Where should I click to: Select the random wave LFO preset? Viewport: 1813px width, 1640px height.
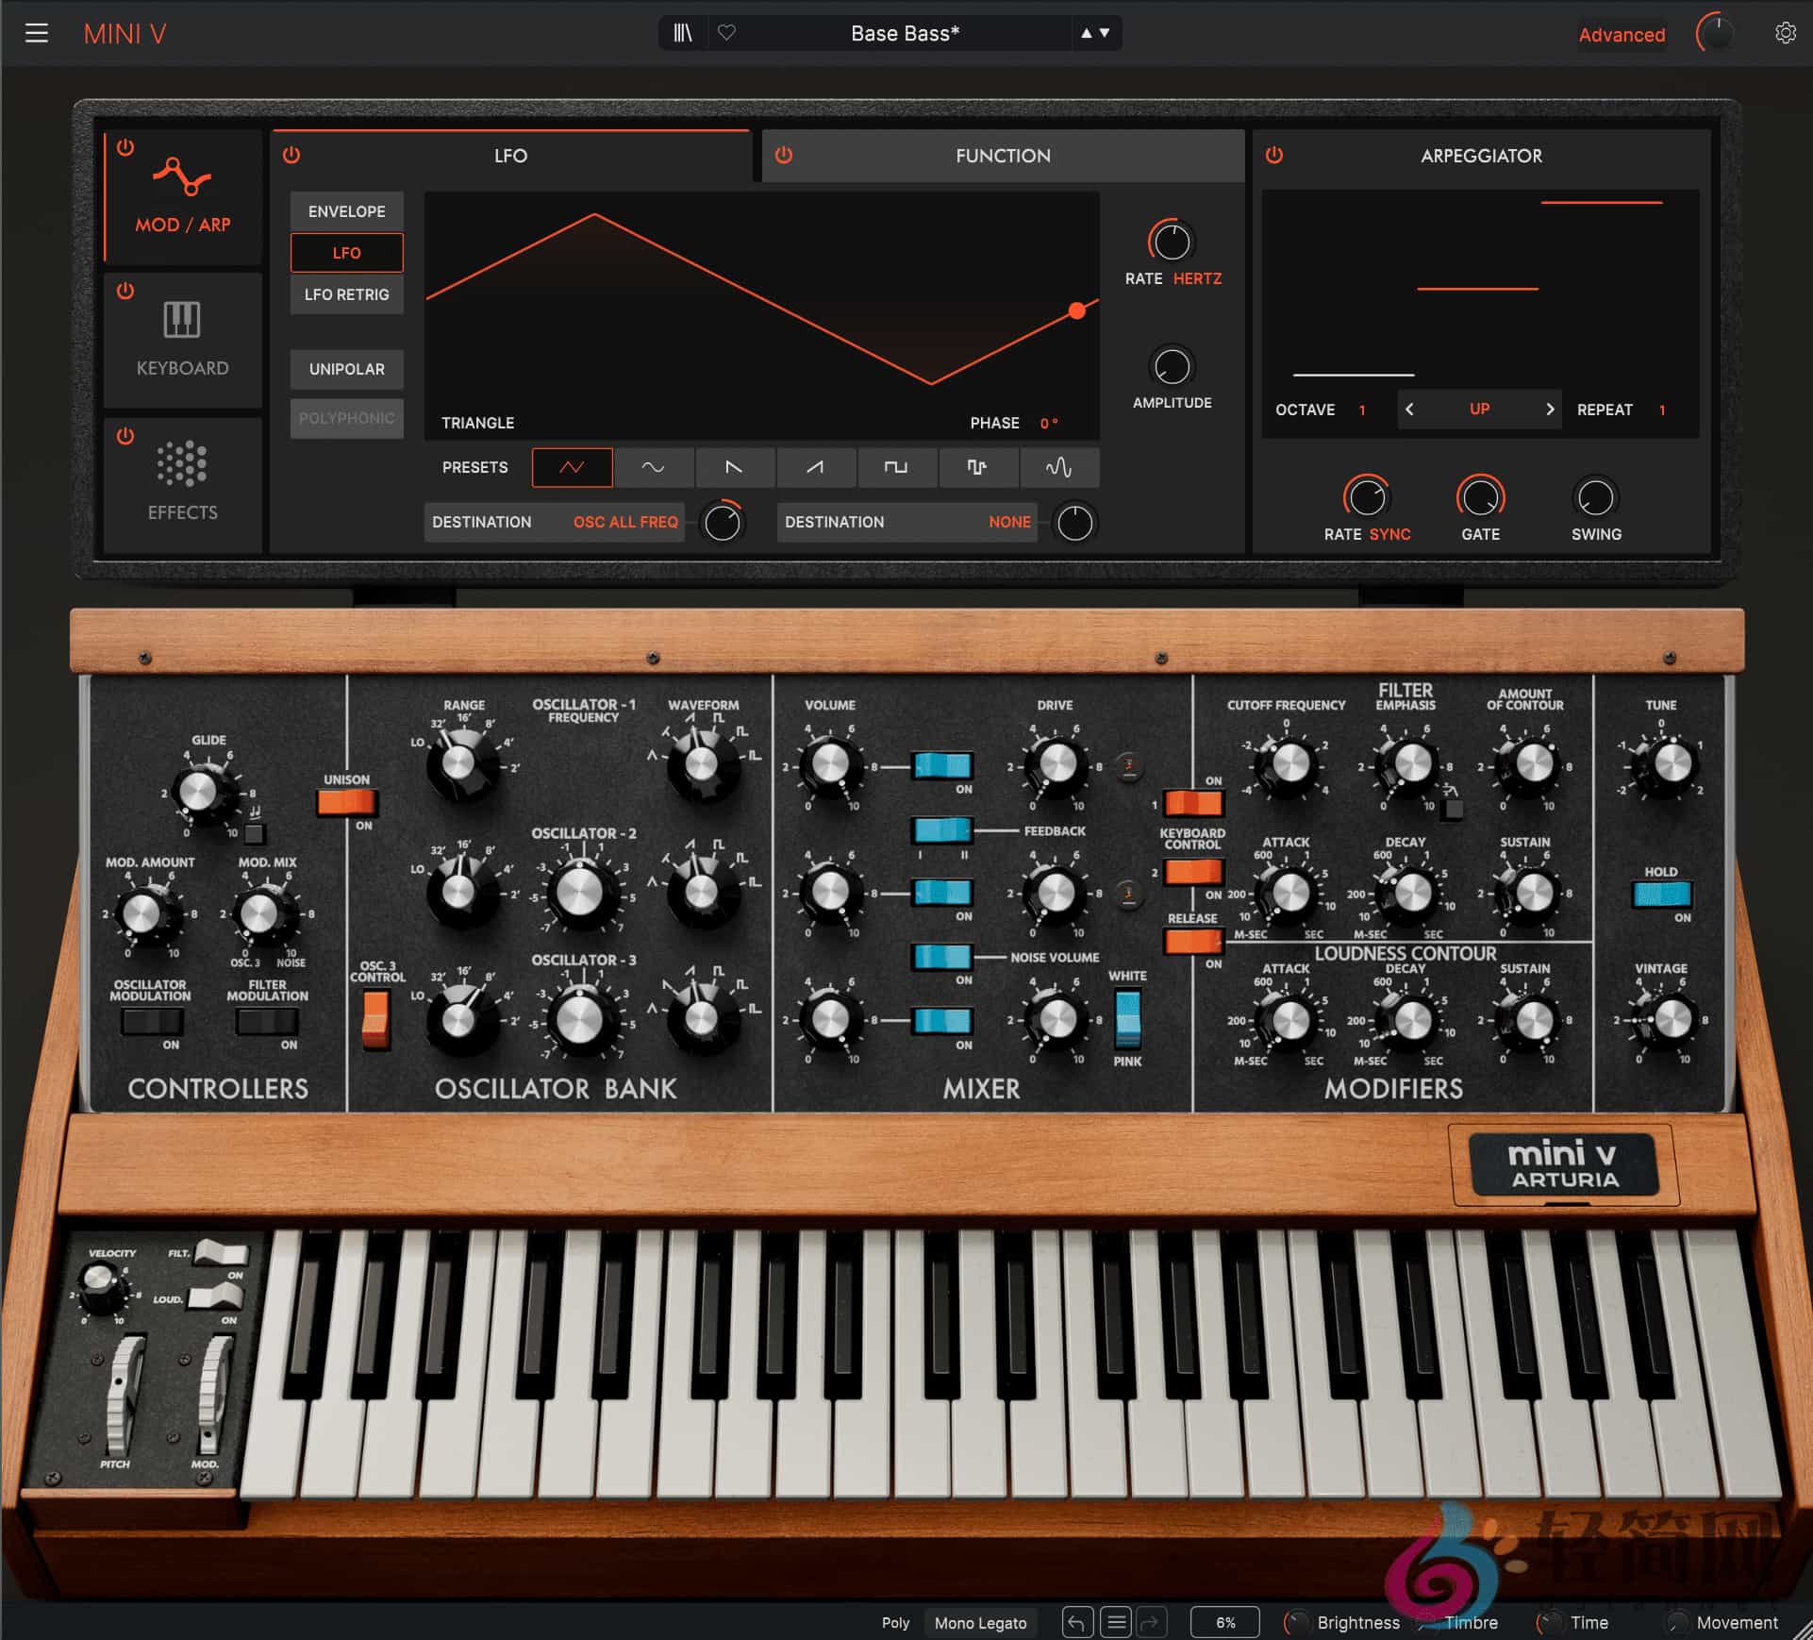1058,468
